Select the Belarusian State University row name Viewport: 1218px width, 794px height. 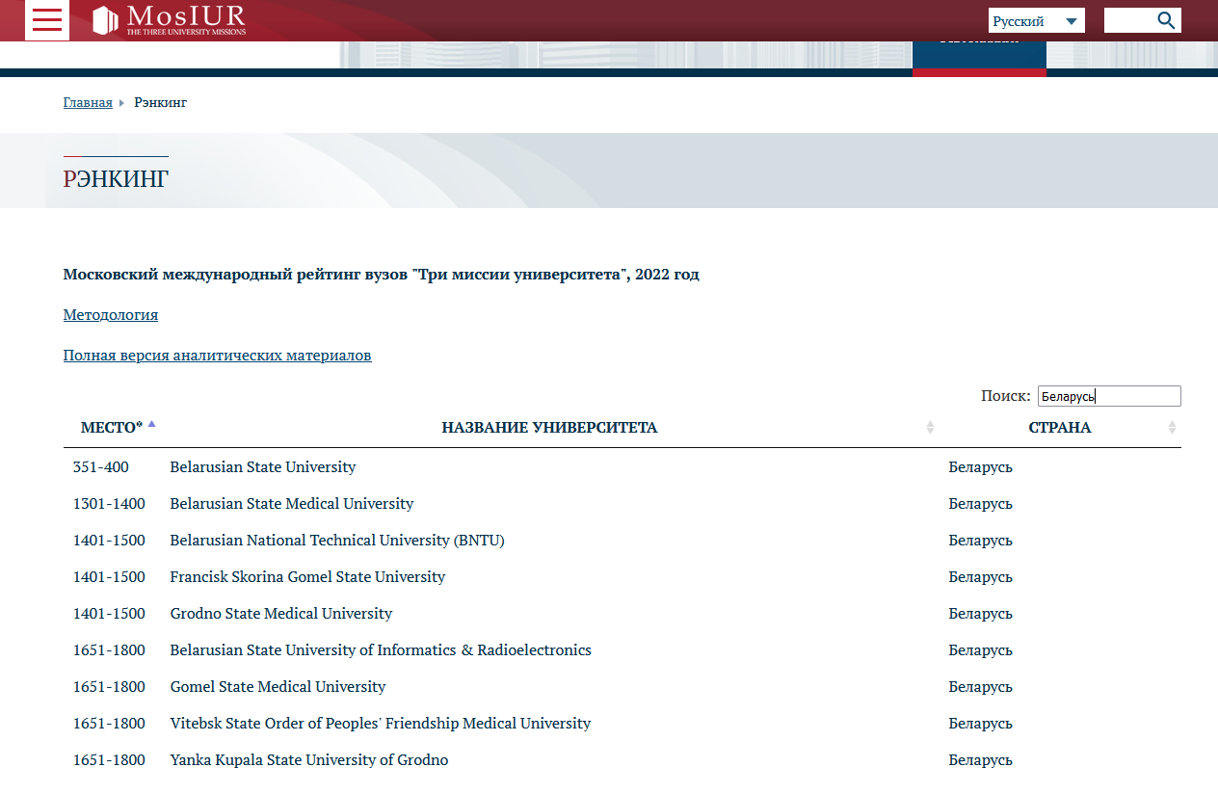click(x=263, y=467)
